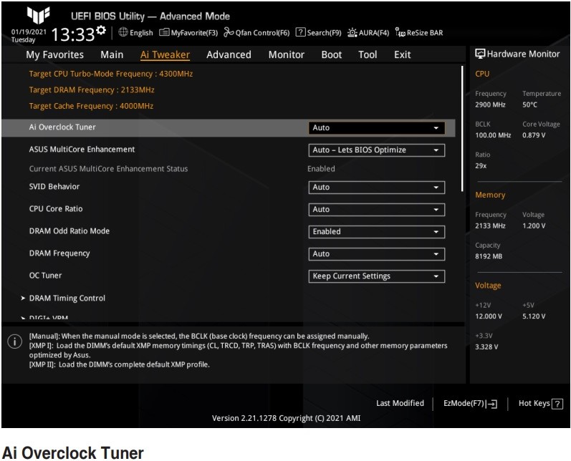Click the ReSize BAR icon
571x461 pixels.
coord(400,32)
